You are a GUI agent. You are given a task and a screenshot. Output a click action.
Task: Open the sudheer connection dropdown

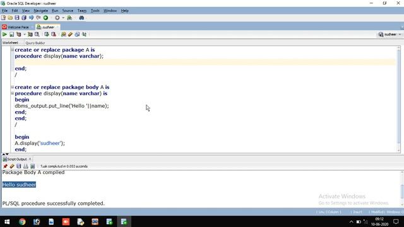pos(390,34)
